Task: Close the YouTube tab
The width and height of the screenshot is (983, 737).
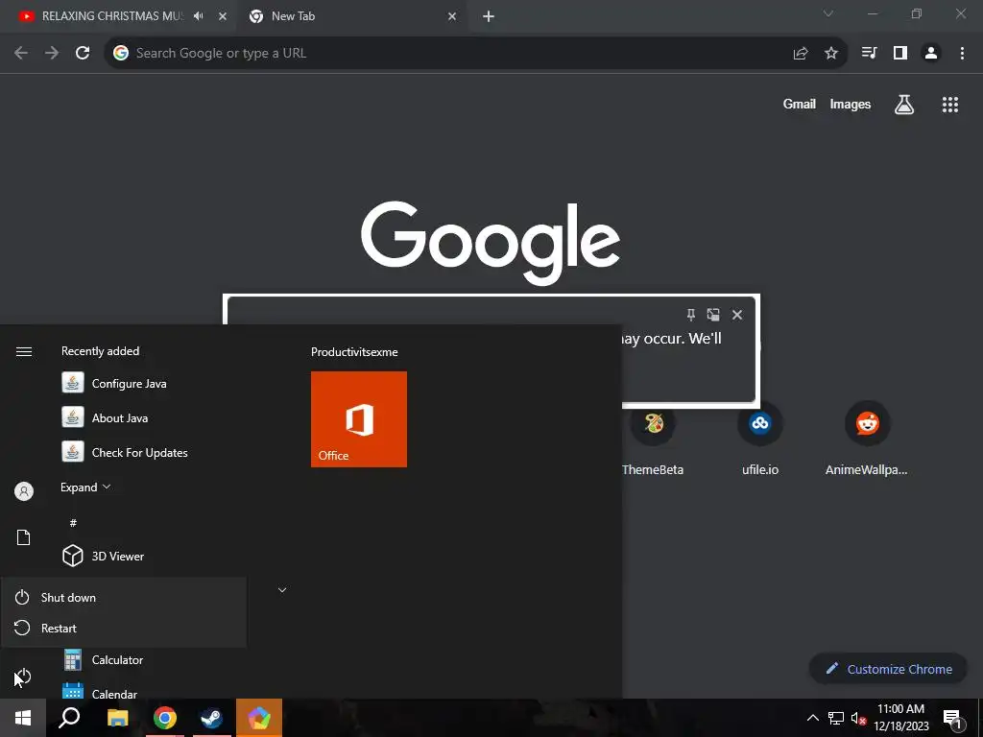Action: click(223, 16)
